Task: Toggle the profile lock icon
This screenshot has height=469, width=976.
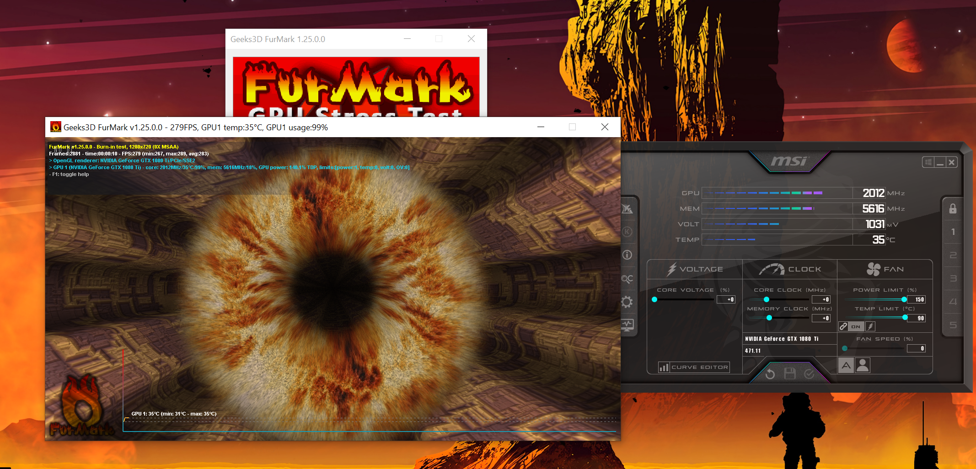Action: (x=953, y=208)
